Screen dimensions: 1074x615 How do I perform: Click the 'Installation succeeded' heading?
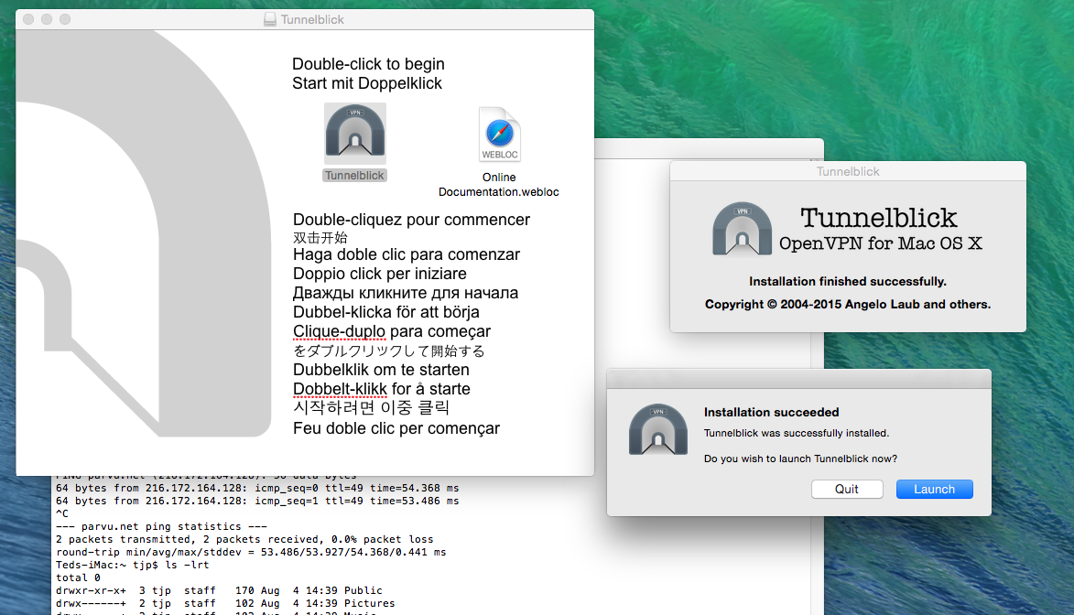pyautogui.click(x=771, y=412)
